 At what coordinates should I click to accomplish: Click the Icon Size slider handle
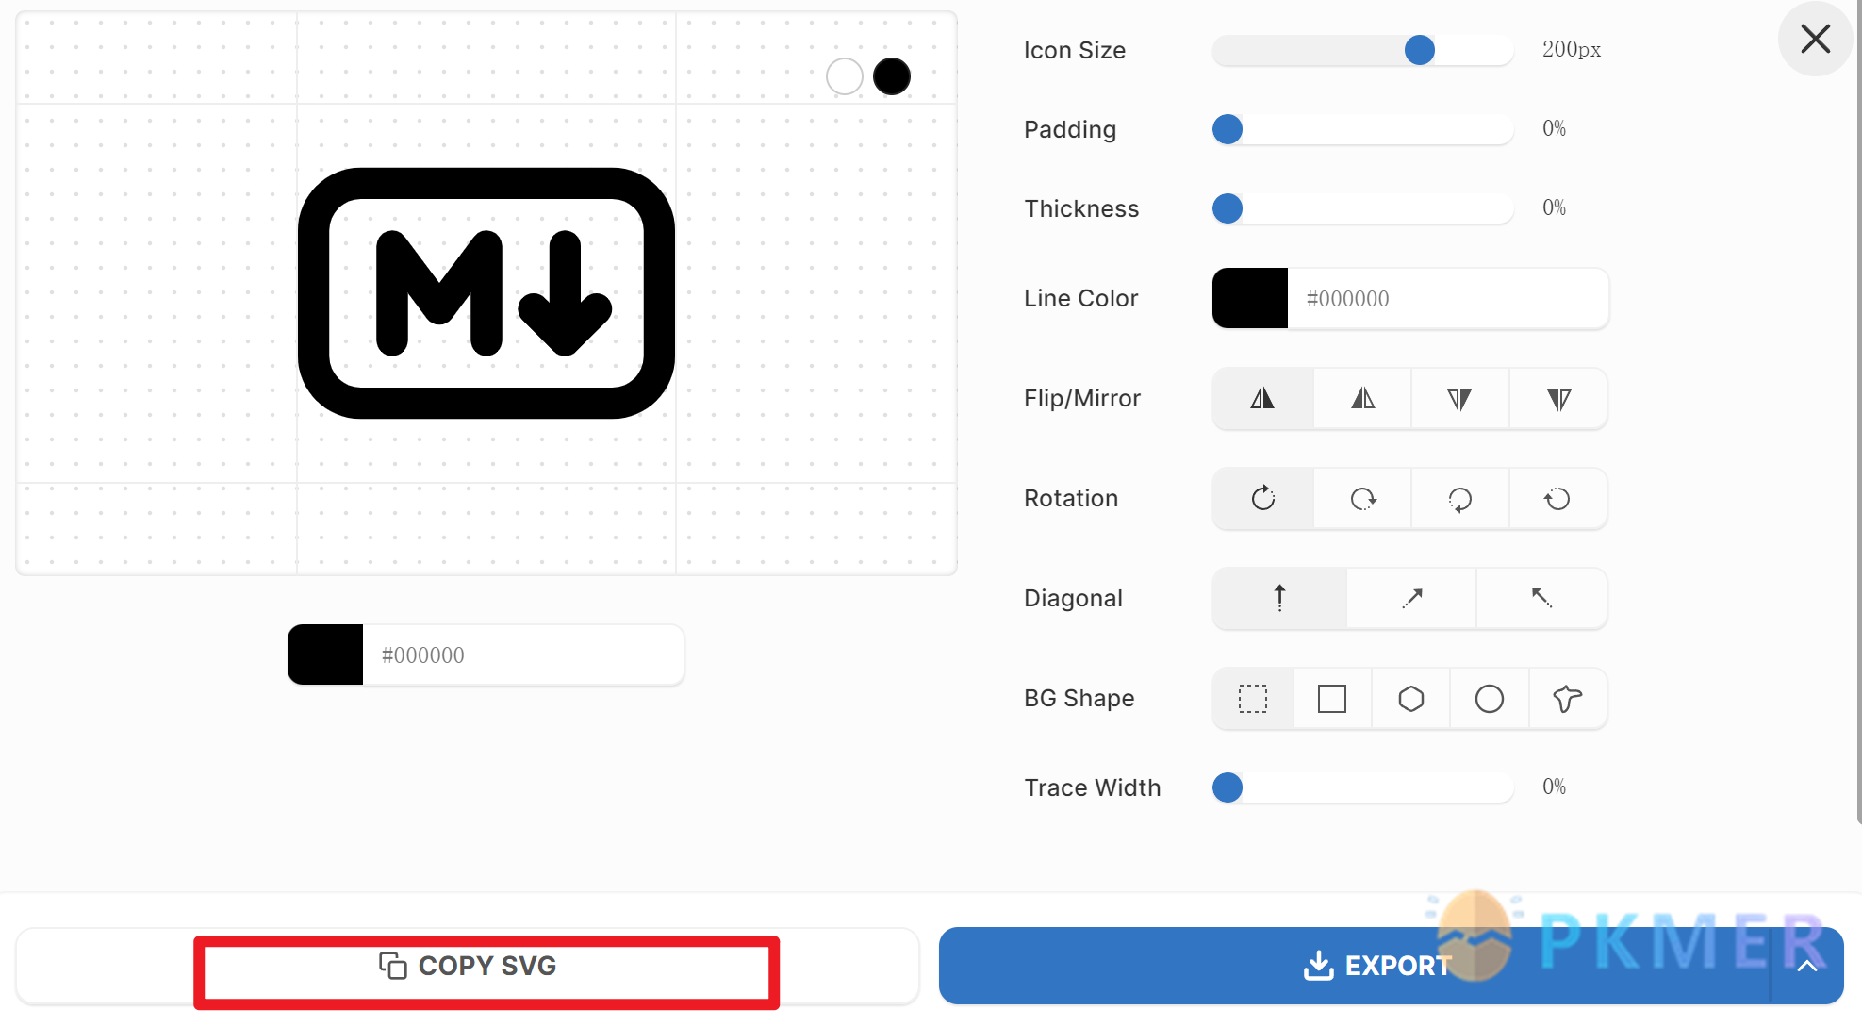pyautogui.click(x=1419, y=50)
